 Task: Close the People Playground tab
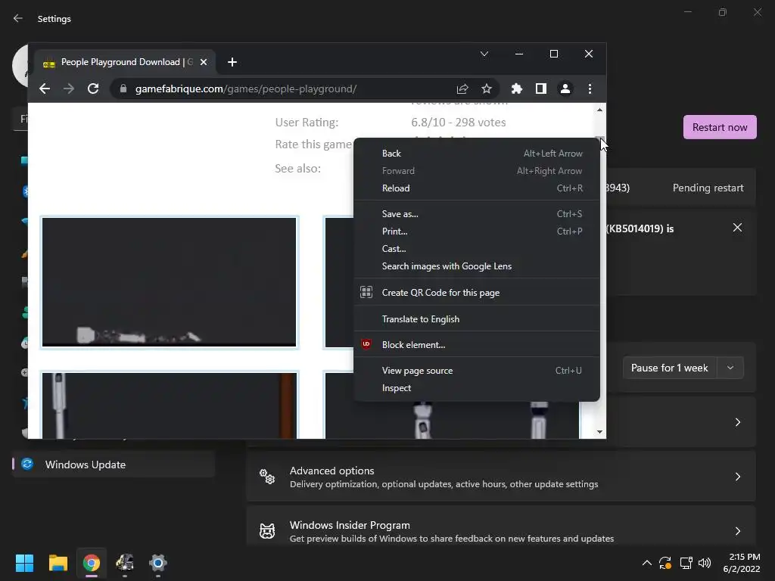pos(203,62)
